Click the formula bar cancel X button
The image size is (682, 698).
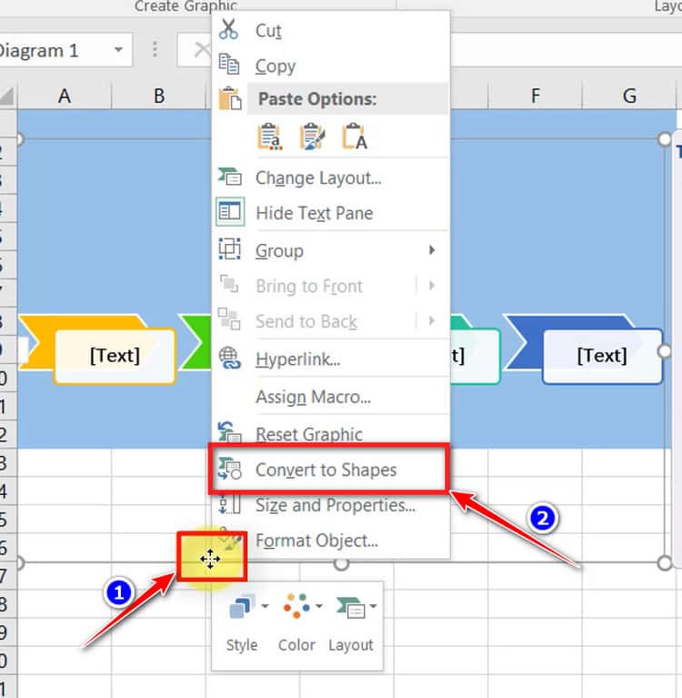click(202, 49)
